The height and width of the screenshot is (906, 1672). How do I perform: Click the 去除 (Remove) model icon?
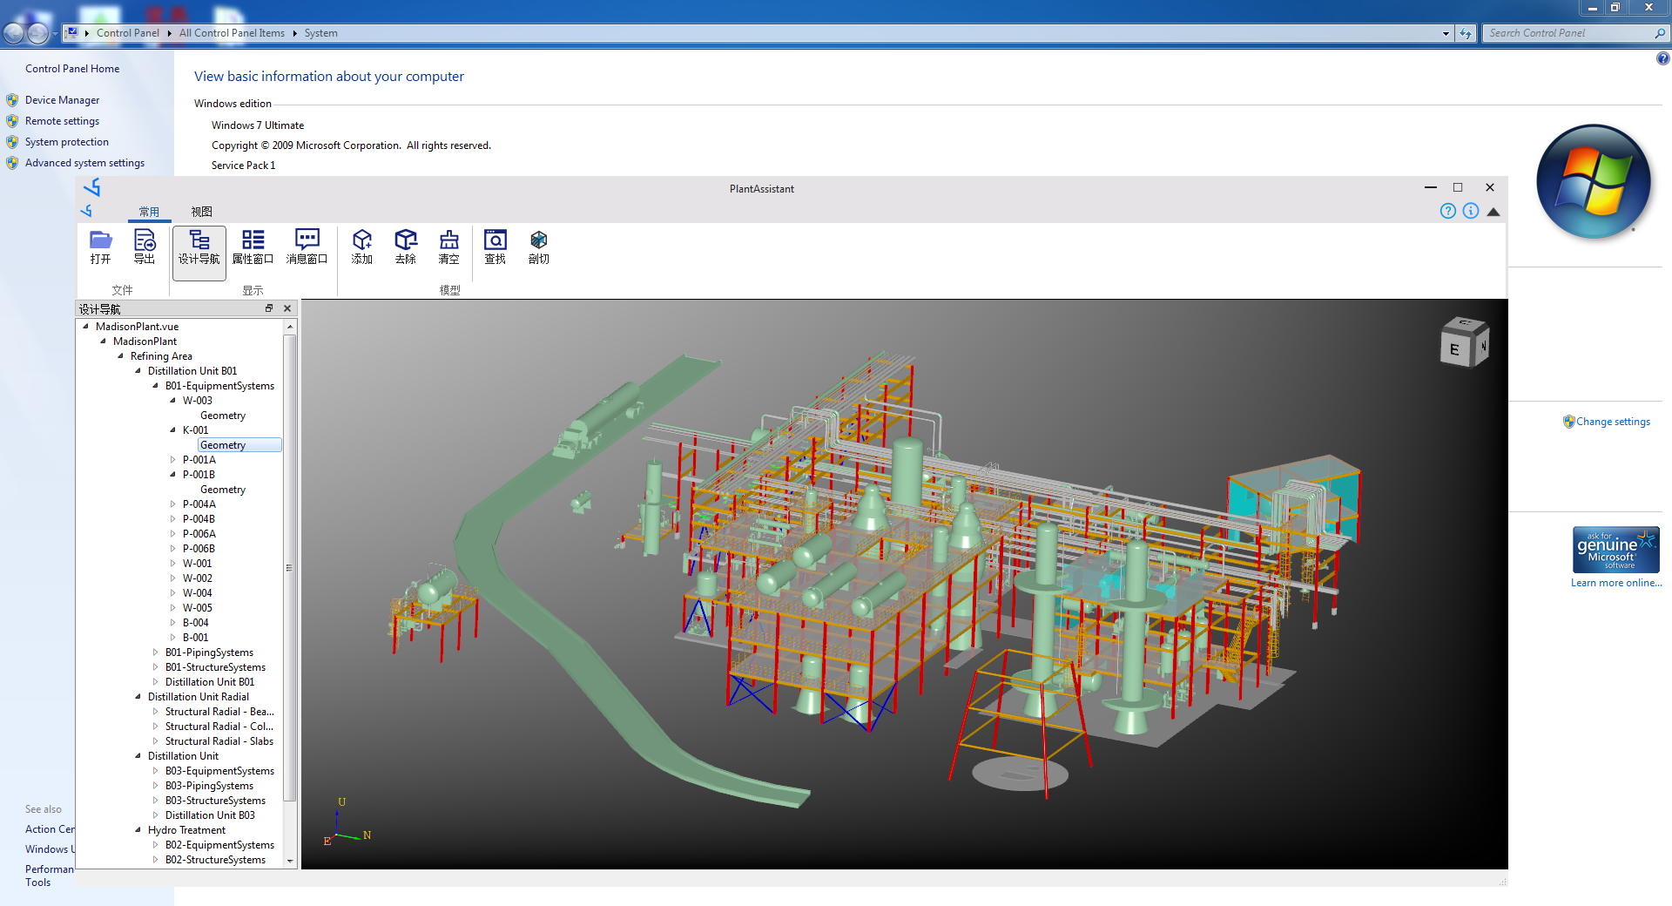[406, 247]
